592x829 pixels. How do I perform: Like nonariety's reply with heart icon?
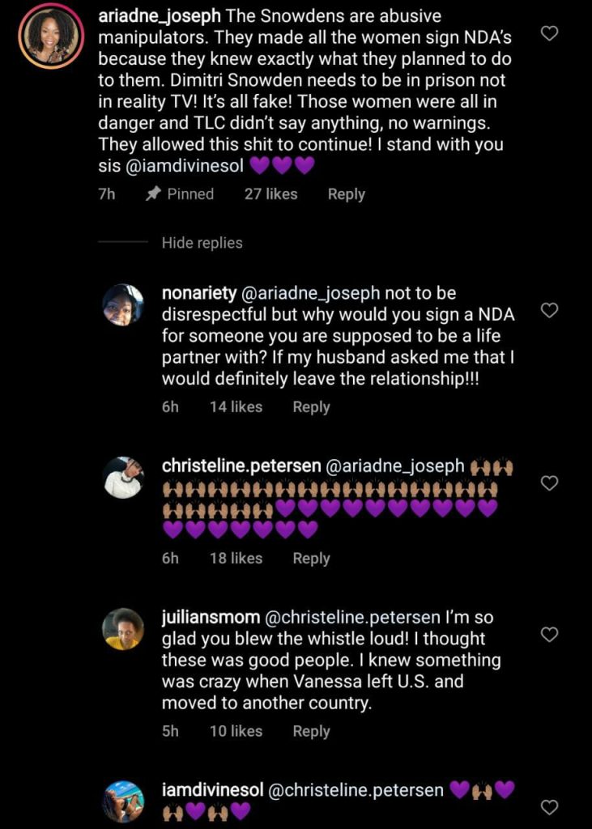point(550,311)
